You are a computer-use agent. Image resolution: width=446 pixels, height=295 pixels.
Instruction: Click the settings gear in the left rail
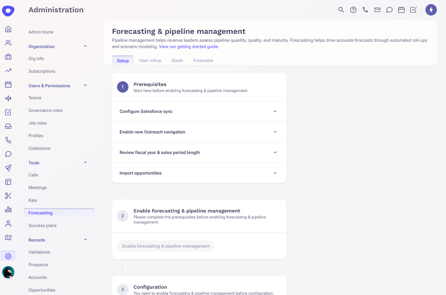8,256
